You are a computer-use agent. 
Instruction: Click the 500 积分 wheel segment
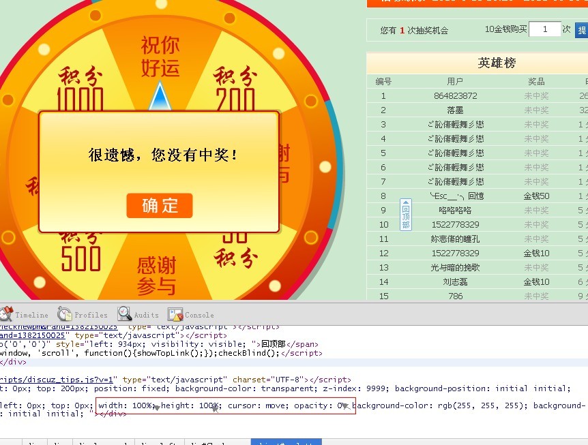coord(80,251)
